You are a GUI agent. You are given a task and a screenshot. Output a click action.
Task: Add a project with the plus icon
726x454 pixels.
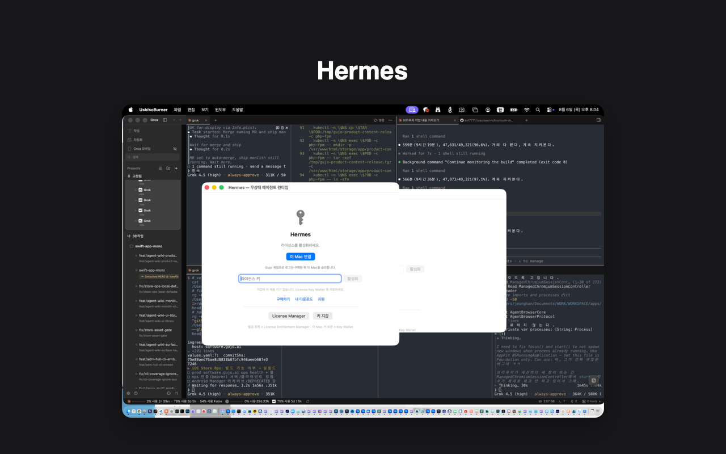(176, 168)
